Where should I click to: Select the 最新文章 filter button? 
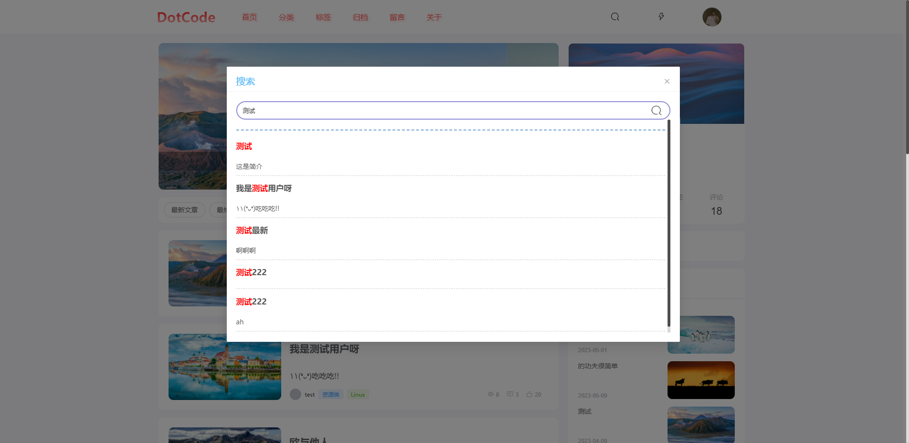pos(185,210)
